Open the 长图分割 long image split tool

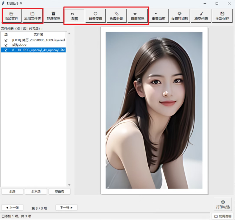[x=116, y=16]
